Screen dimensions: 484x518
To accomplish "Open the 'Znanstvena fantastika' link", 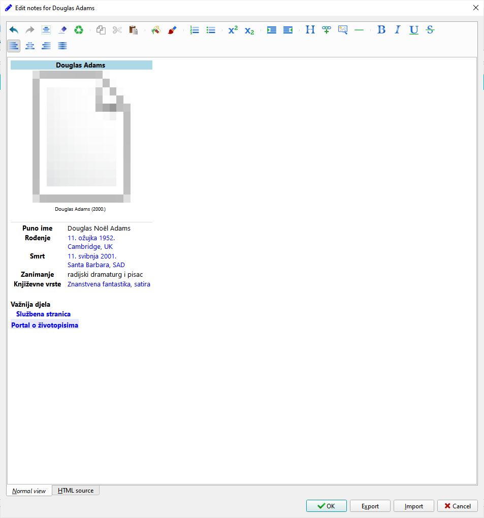I will 99,284.
